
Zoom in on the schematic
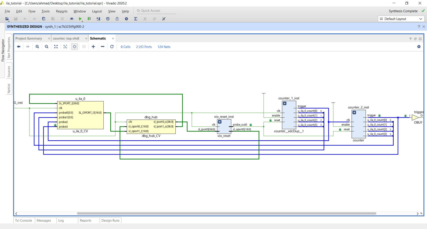37,47
